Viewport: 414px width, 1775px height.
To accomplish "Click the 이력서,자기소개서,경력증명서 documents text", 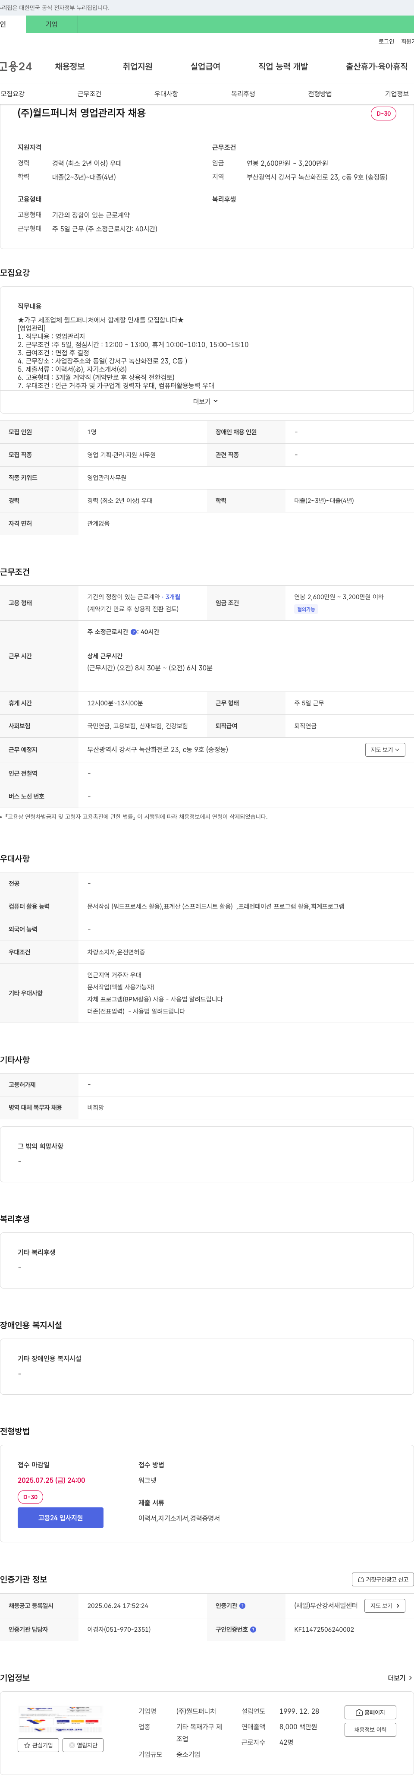I will [179, 1518].
